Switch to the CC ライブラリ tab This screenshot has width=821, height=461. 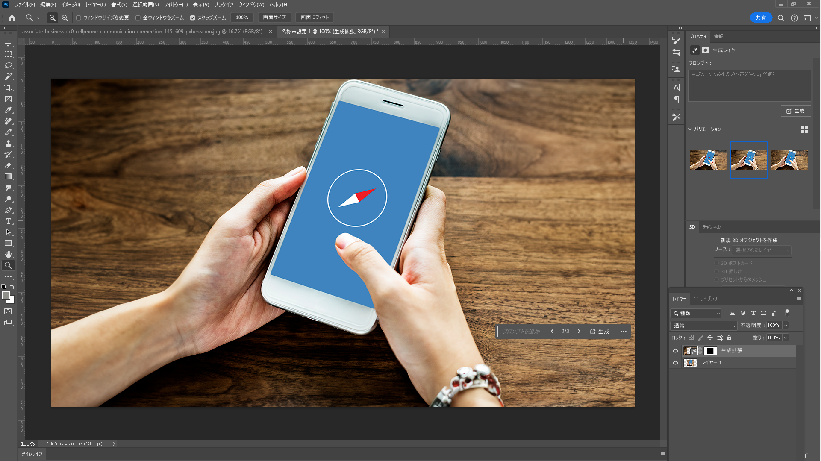705,299
